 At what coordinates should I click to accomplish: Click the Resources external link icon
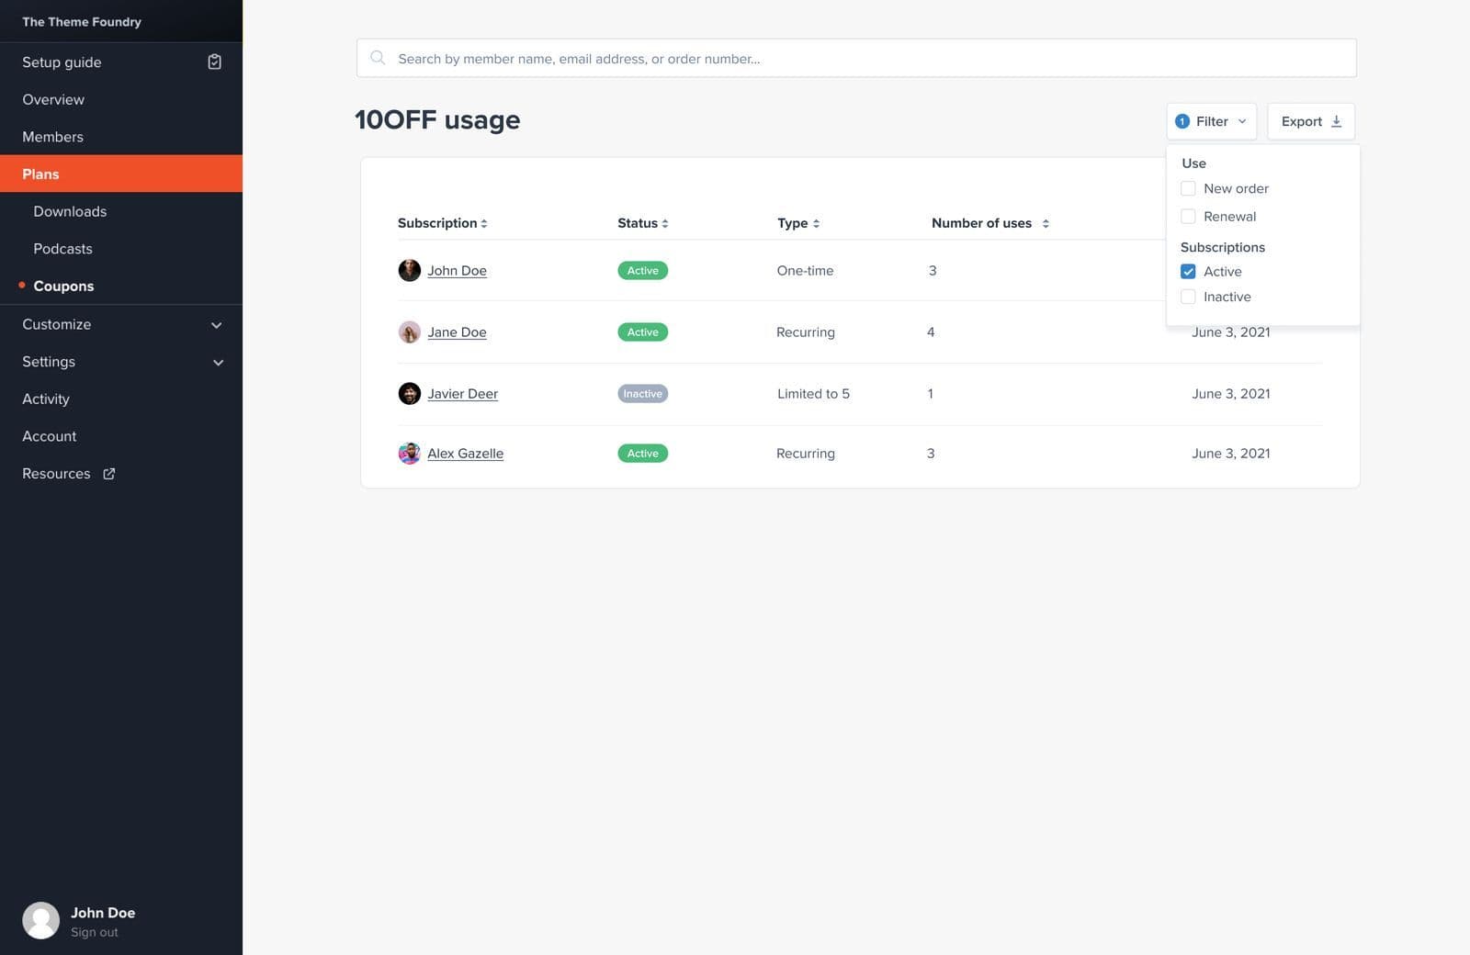[x=109, y=474]
